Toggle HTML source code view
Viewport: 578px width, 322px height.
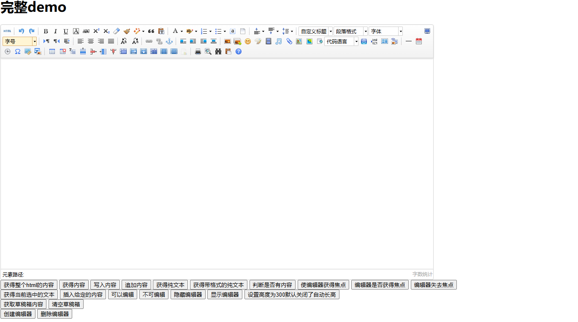click(x=8, y=31)
